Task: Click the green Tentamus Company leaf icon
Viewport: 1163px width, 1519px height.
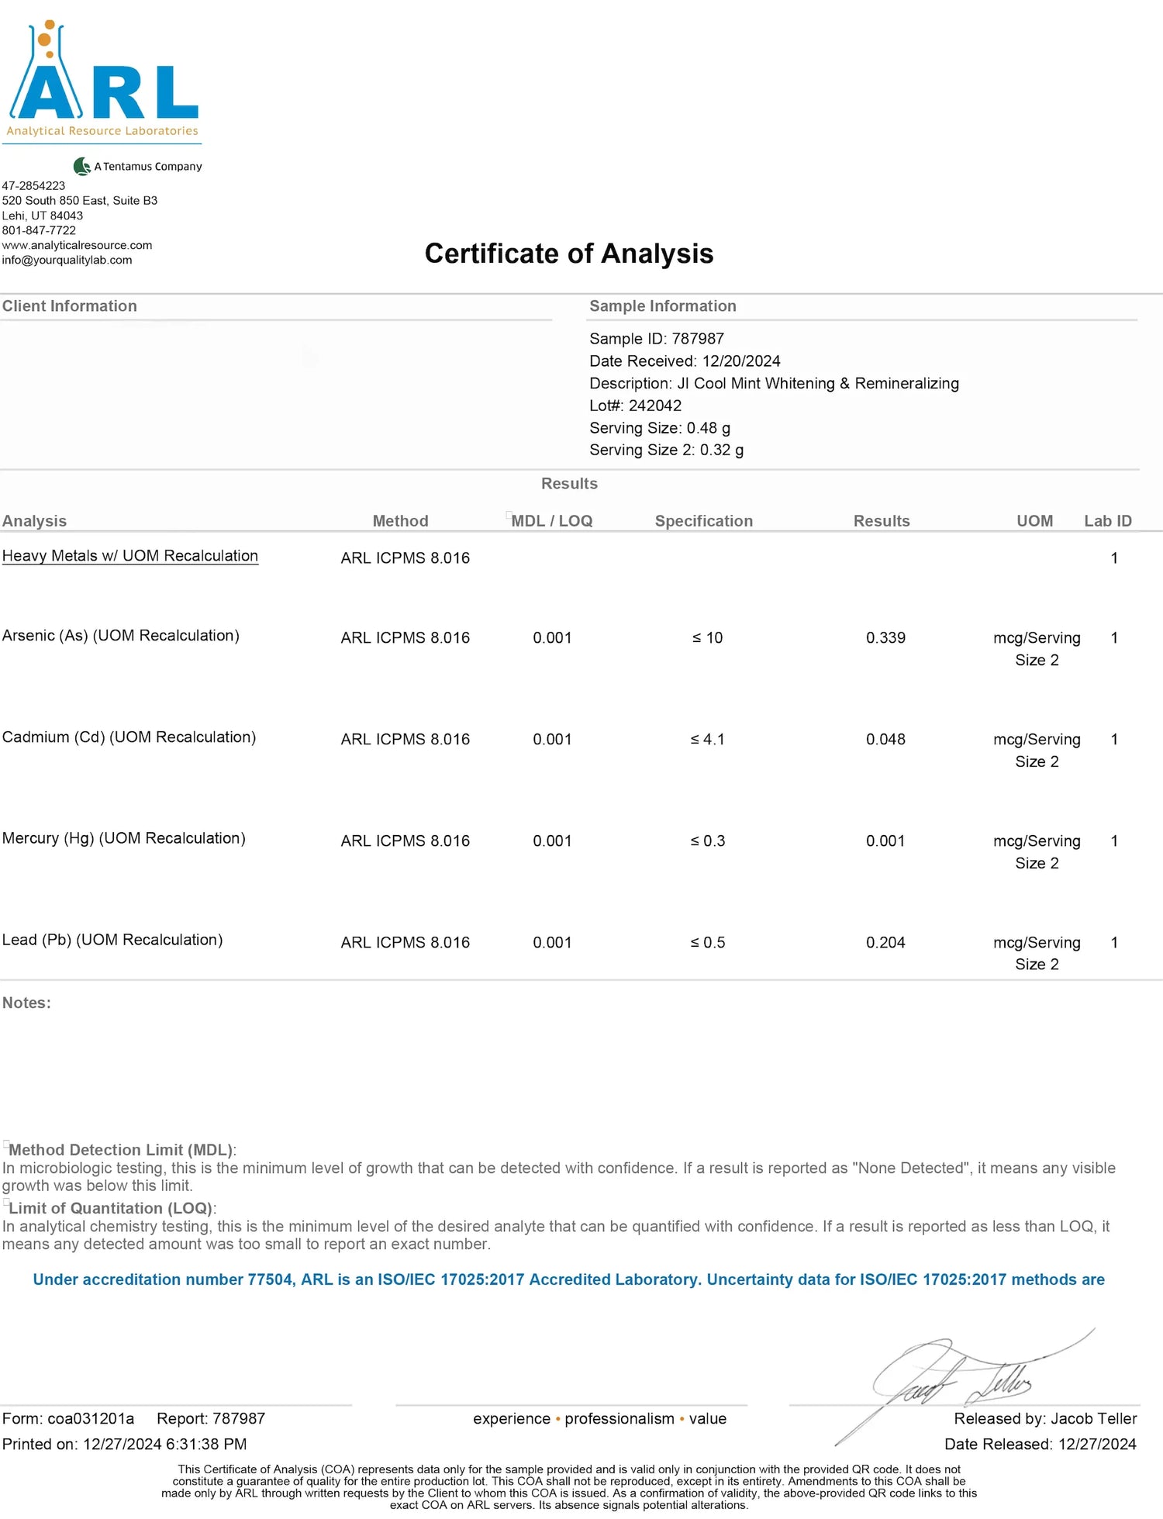Action: [x=81, y=166]
